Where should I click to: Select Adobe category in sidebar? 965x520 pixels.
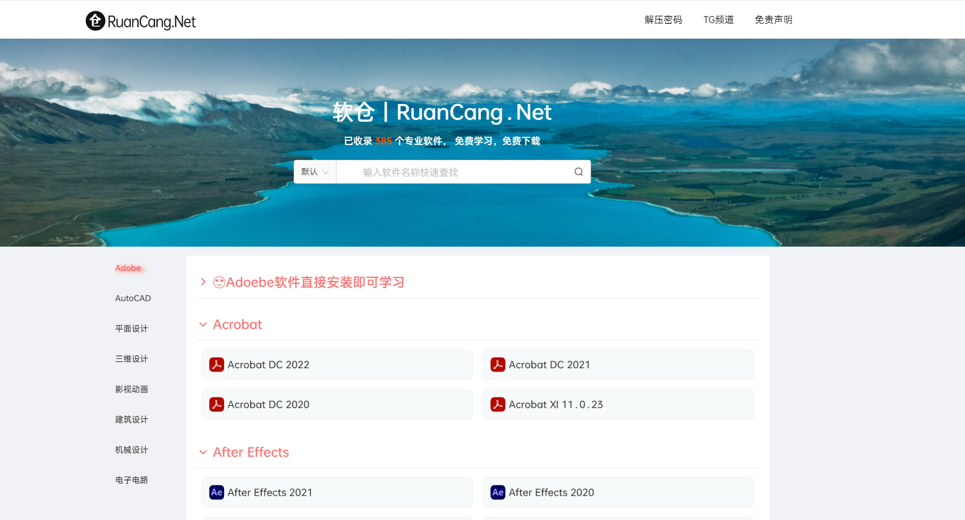(x=128, y=268)
